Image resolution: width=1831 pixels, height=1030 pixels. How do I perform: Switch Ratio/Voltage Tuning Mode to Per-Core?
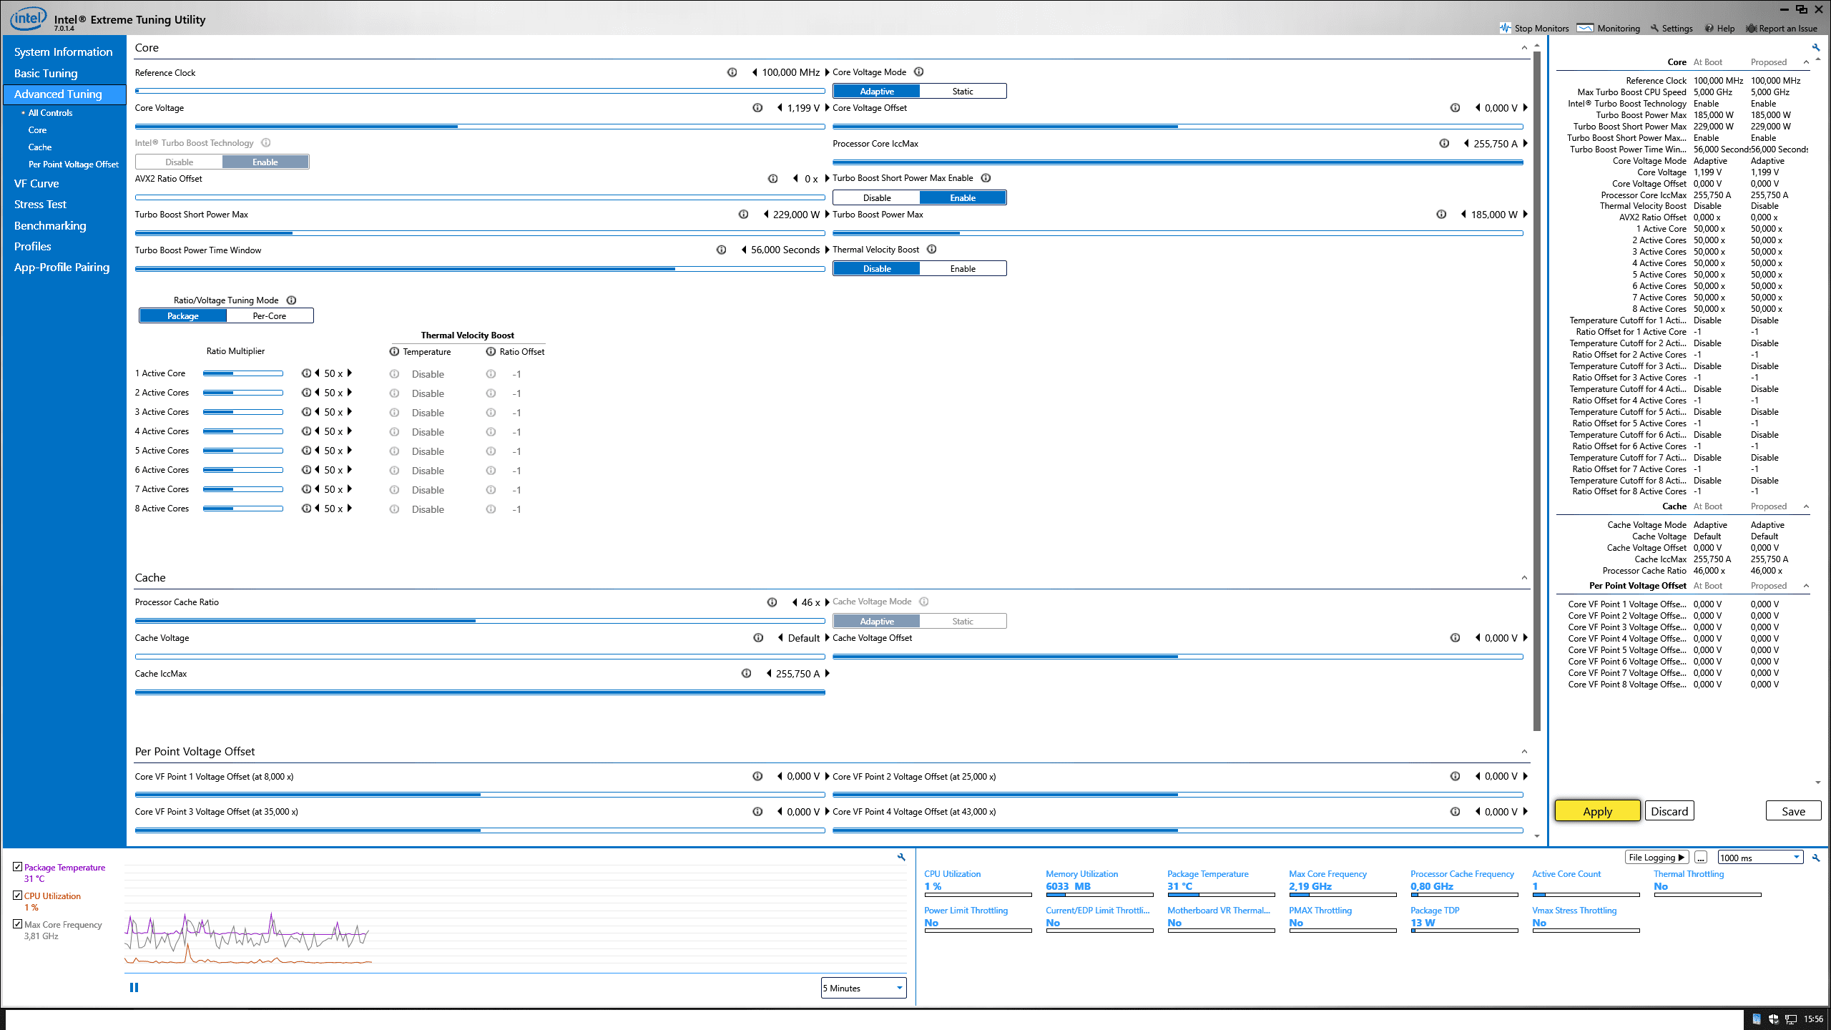(x=270, y=315)
